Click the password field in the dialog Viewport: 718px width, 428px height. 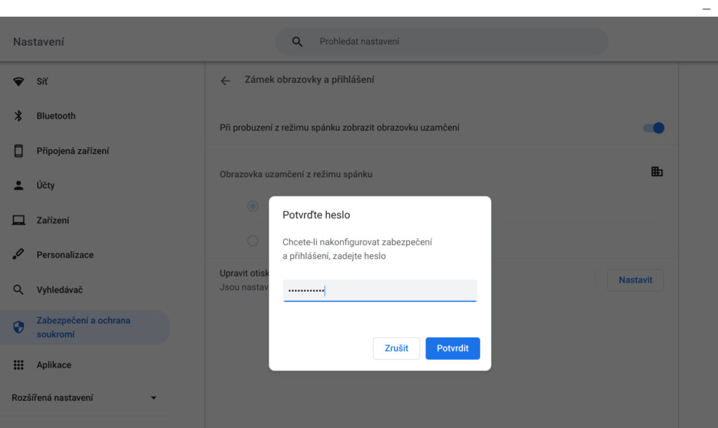[380, 290]
